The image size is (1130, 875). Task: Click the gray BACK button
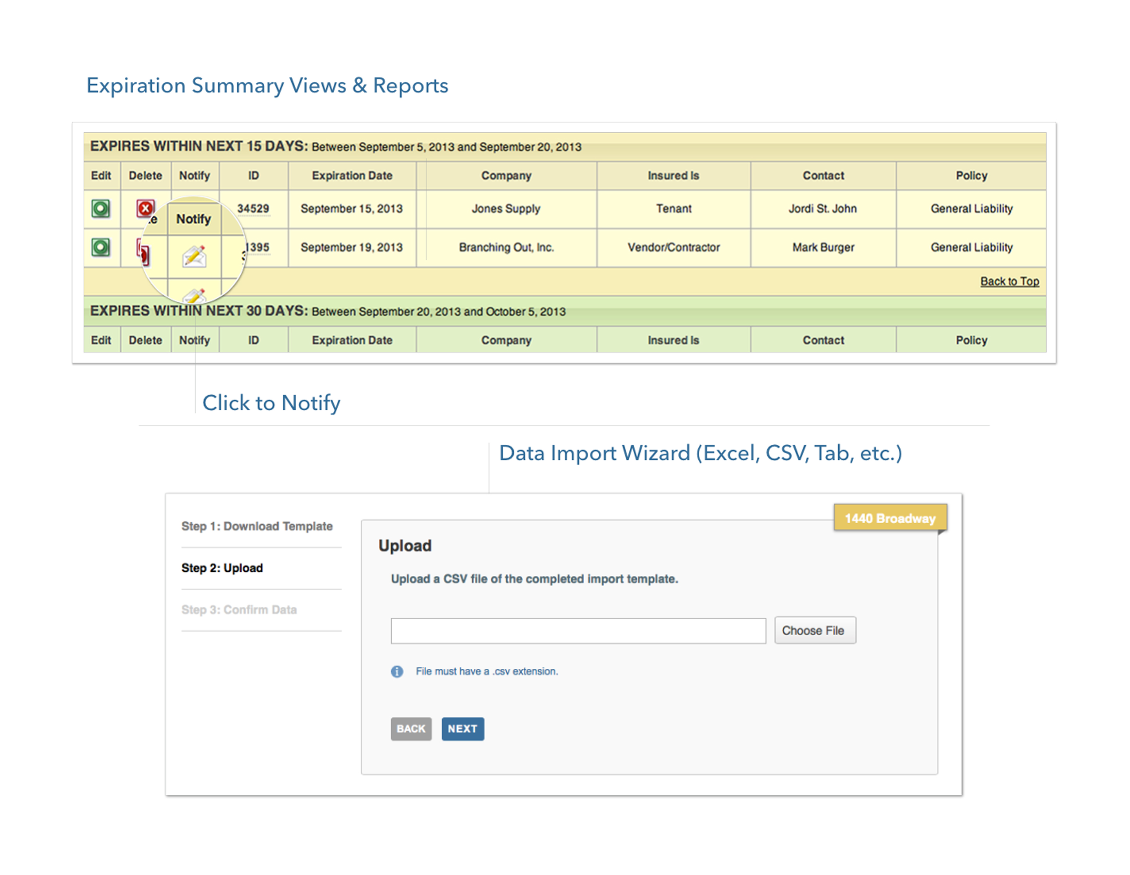(x=411, y=729)
